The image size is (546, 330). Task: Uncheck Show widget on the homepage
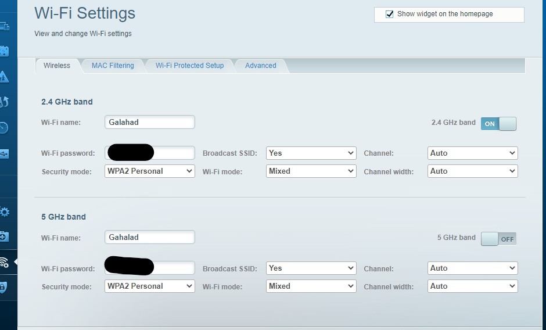point(389,15)
